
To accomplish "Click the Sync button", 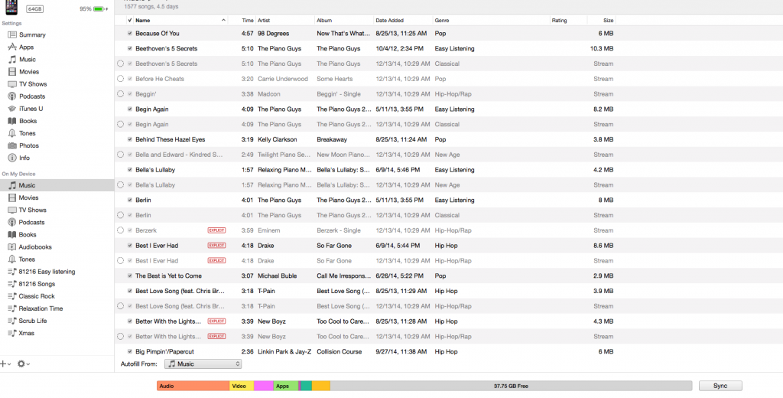I will [720, 386].
